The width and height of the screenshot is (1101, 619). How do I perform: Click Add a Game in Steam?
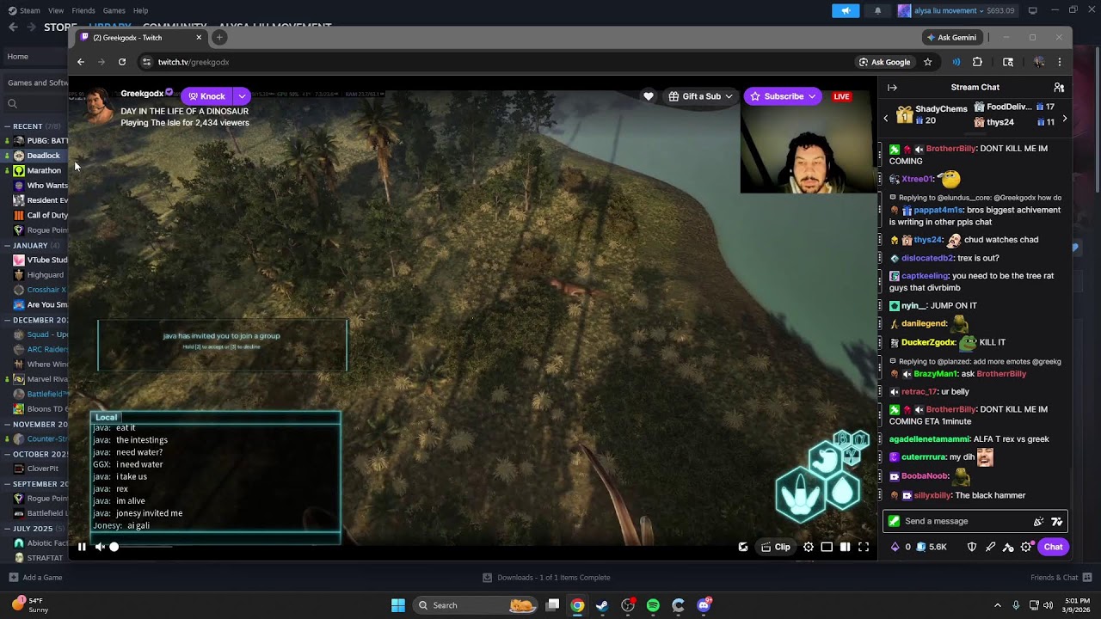[x=34, y=578]
